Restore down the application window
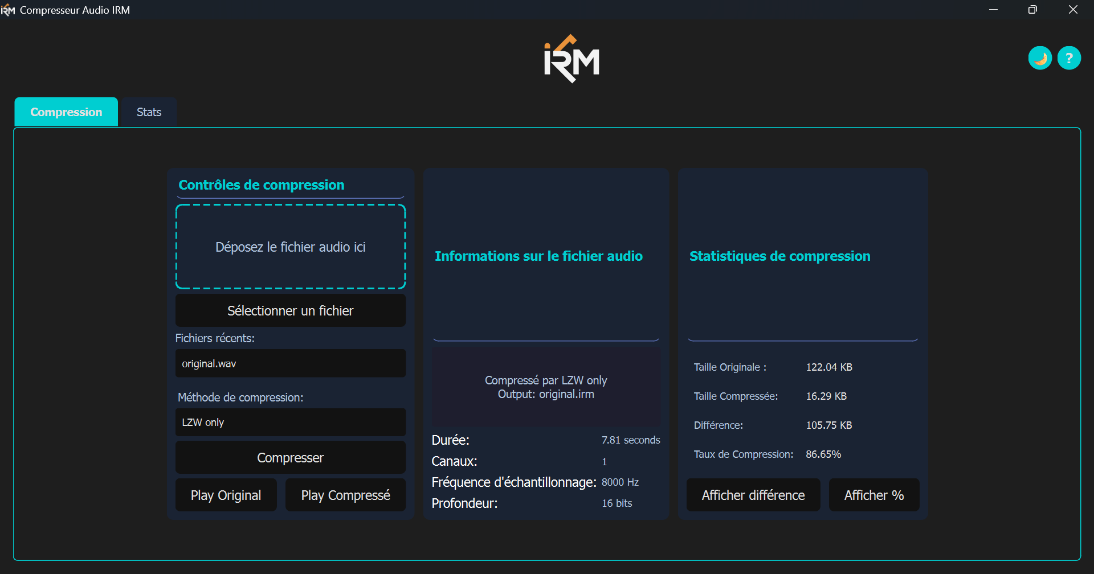1094x574 pixels. [1032, 10]
